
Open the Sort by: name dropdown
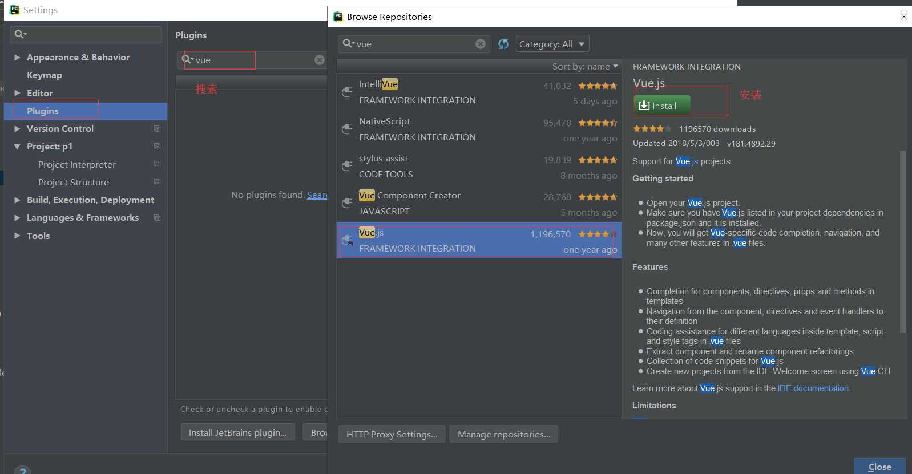pyautogui.click(x=585, y=67)
